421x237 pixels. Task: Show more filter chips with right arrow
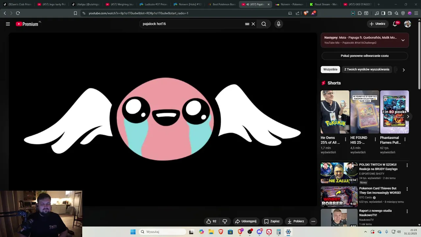click(404, 70)
